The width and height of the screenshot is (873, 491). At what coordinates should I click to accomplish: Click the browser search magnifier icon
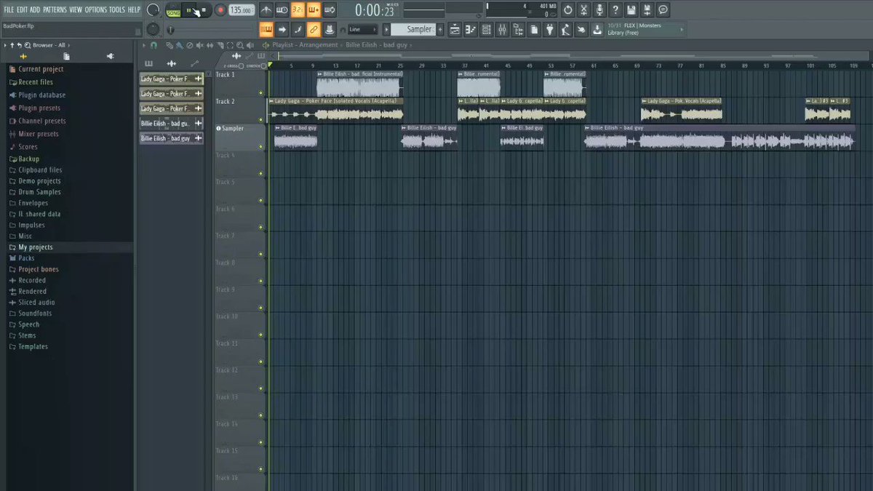click(x=28, y=45)
